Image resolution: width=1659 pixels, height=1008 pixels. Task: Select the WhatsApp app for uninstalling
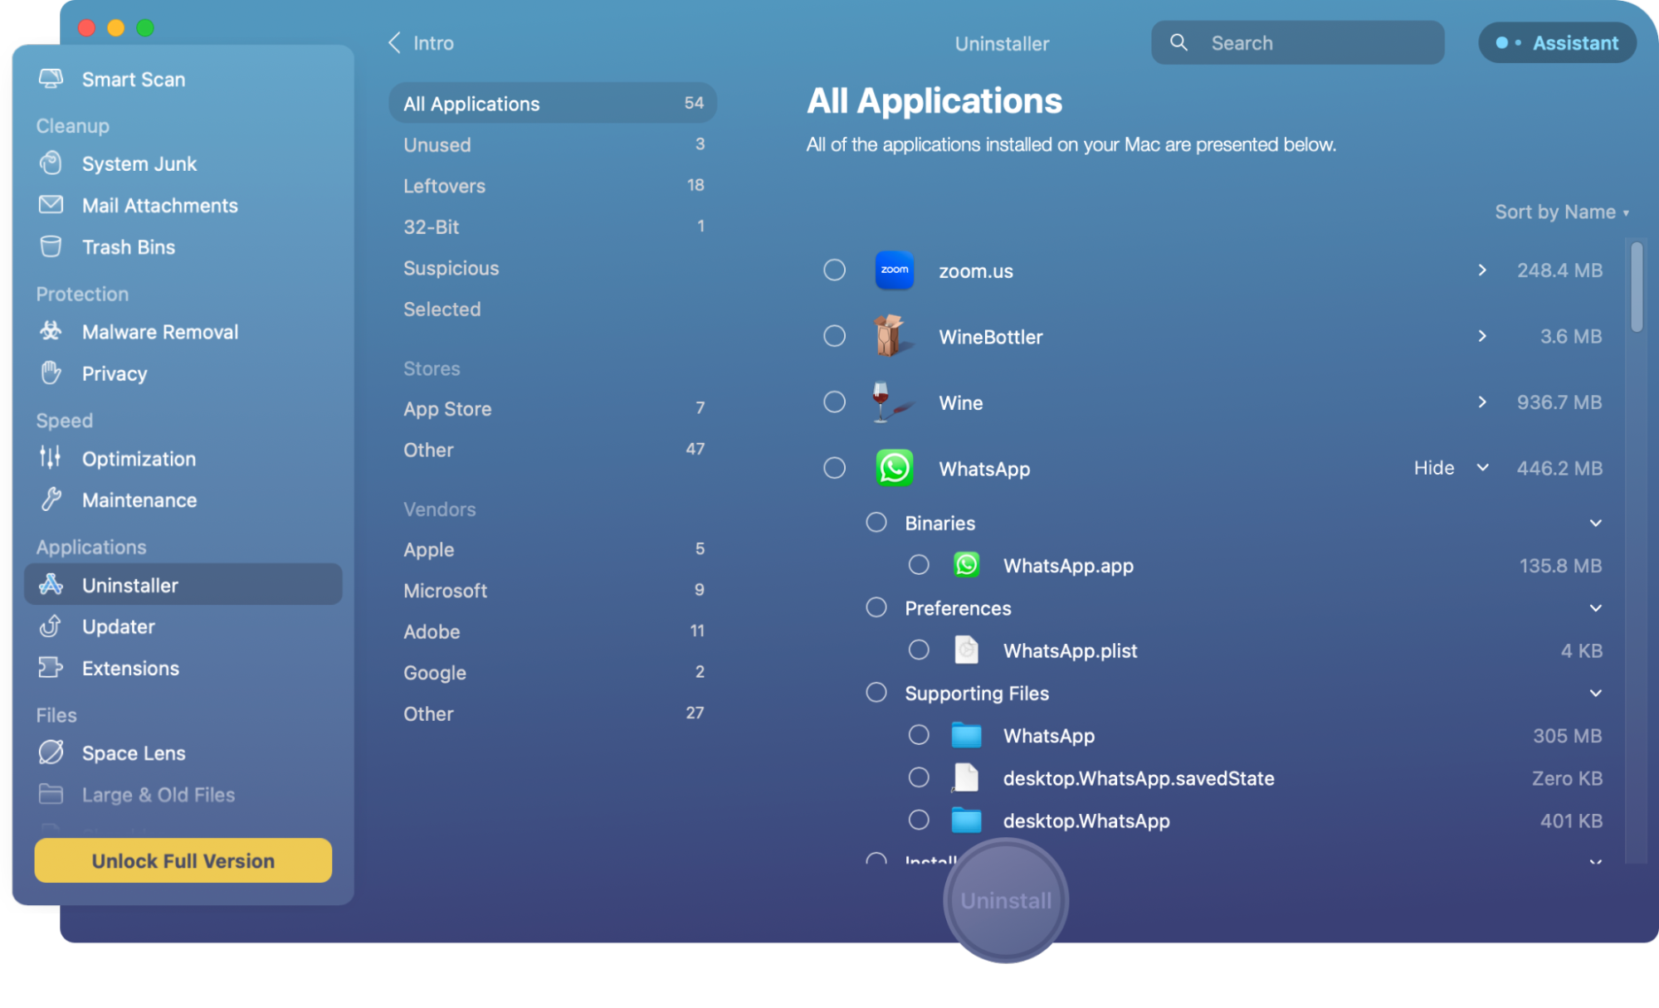(834, 468)
